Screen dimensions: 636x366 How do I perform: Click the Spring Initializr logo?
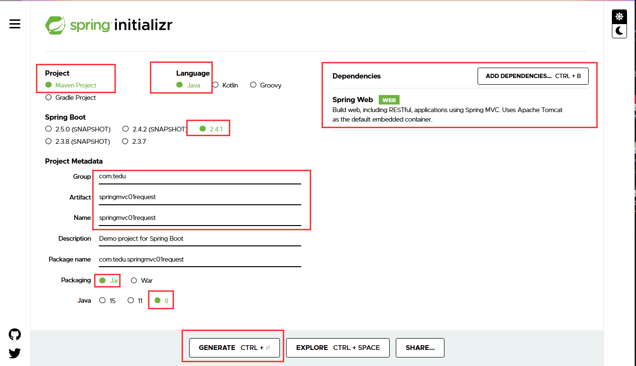[109, 25]
